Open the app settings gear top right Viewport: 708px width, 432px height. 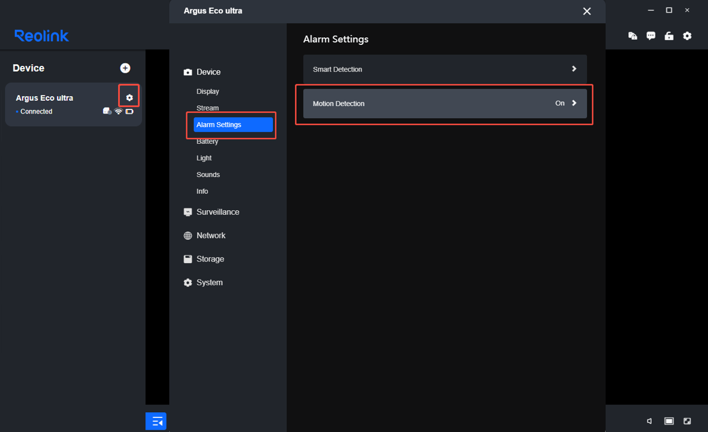[687, 36]
